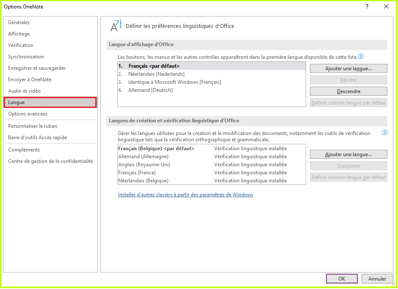Open Enregistrer et sauvegarder settings

click(50, 68)
